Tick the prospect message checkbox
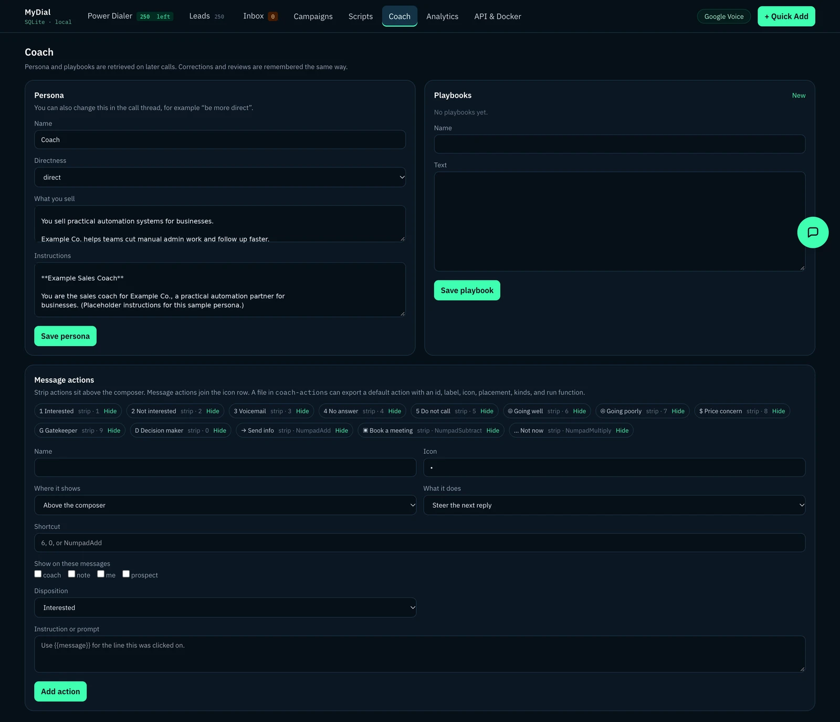Image resolution: width=840 pixels, height=722 pixels. click(126, 574)
